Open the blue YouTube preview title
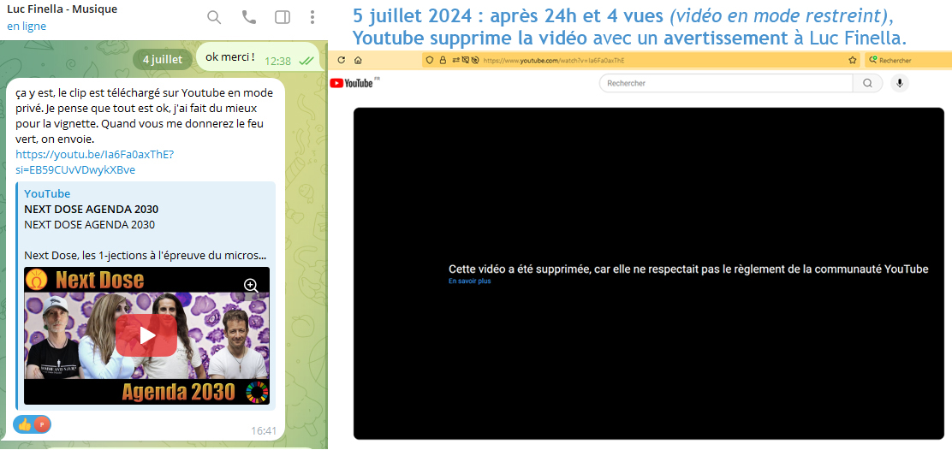The height and width of the screenshot is (450, 952). pos(47,193)
